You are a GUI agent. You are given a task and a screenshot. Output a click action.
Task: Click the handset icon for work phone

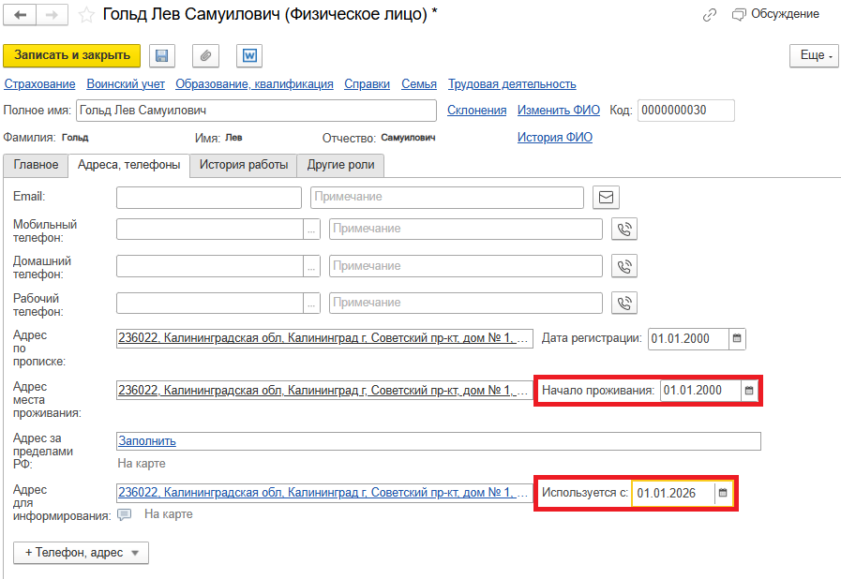(624, 303)
